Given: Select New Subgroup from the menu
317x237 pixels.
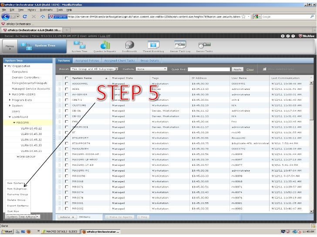Looking at the screenshot, I should coord(17,189).
